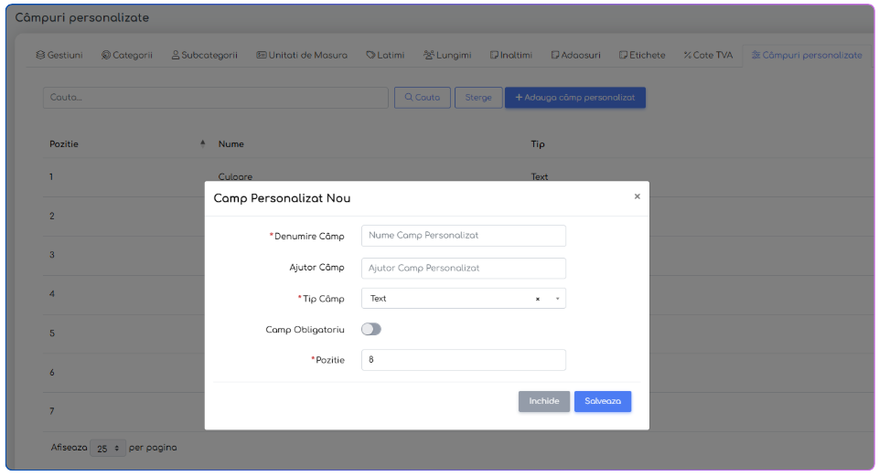
Task: Enable the Camp Obligatoriu switch
Action: [371, 329]
